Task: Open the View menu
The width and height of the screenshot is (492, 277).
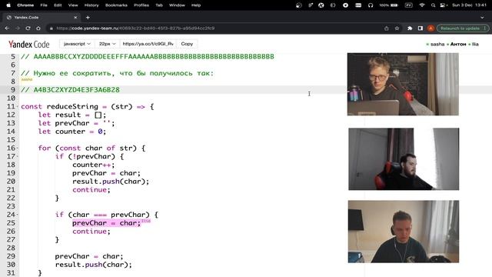Action: click(x=73, y=5)
